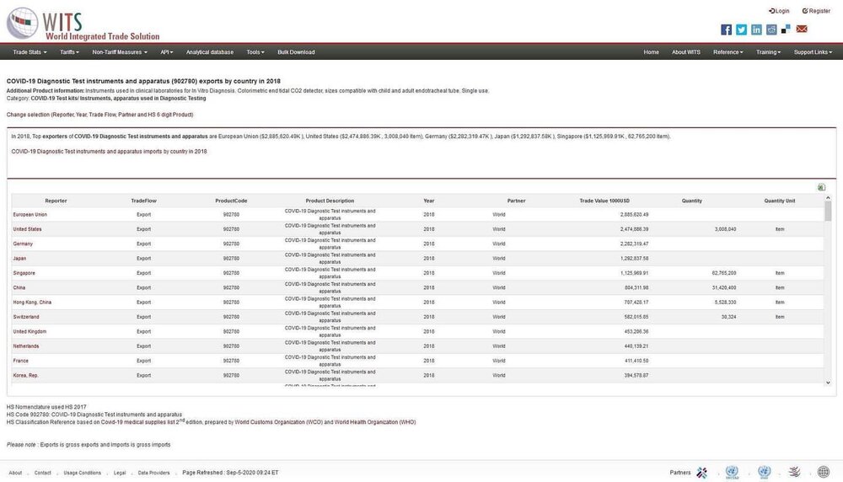Open the Tariffs dropdown menu

[69, 52]
